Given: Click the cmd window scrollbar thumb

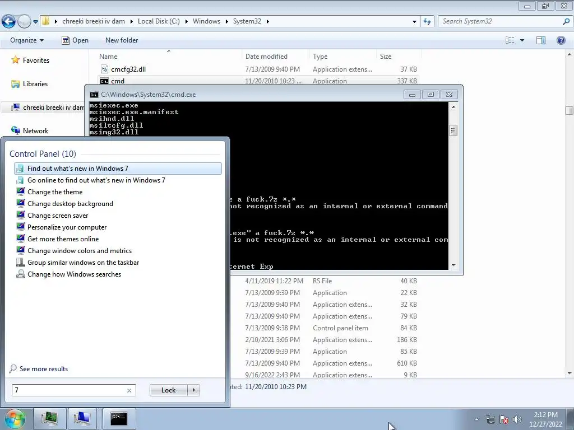Looking at the screenshot, I should [453, 130].
